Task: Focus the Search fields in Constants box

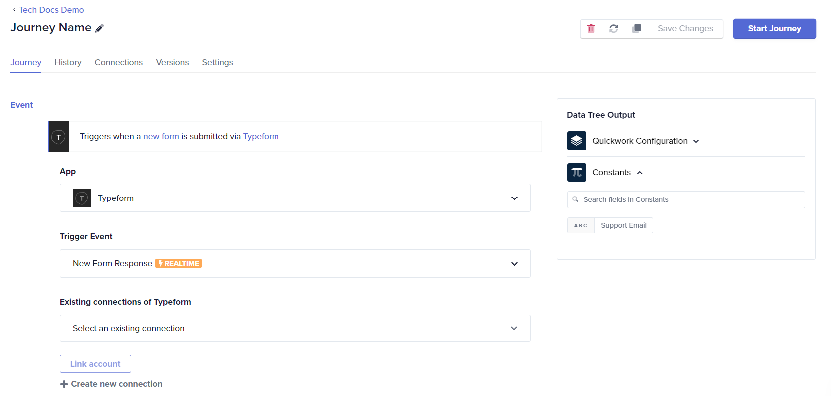Action: click(686, 199)
